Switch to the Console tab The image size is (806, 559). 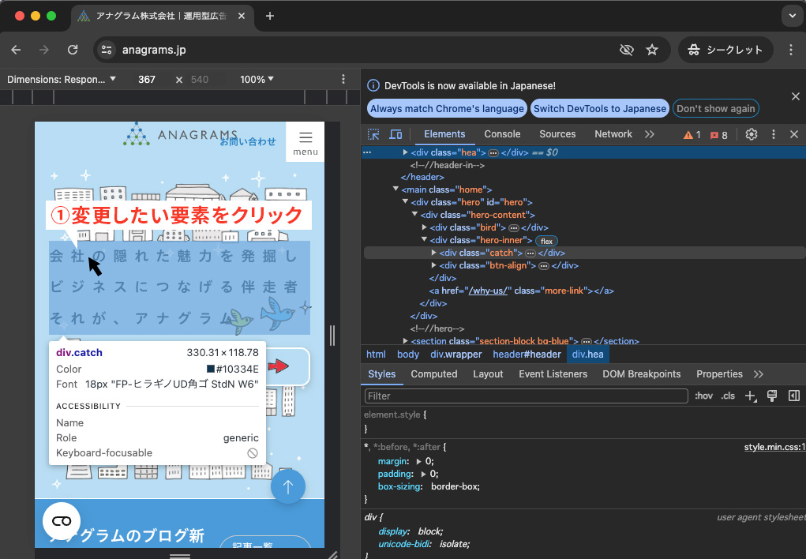pyautogui.click(x=502, y=134)
